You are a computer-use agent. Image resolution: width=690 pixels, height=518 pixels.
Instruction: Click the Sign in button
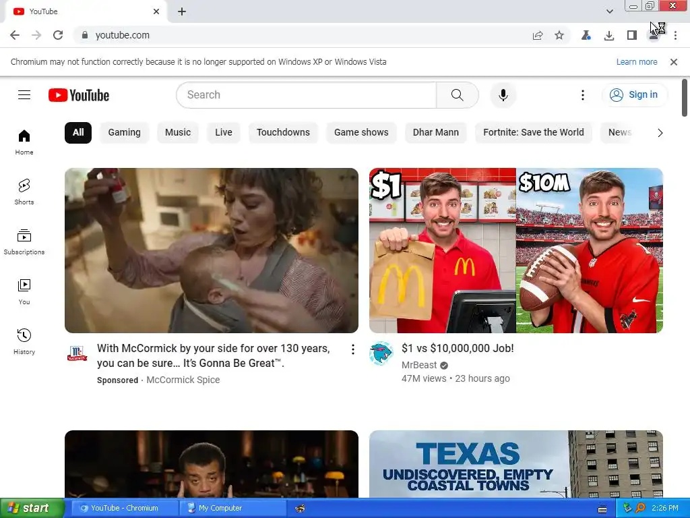click(634, 94)
